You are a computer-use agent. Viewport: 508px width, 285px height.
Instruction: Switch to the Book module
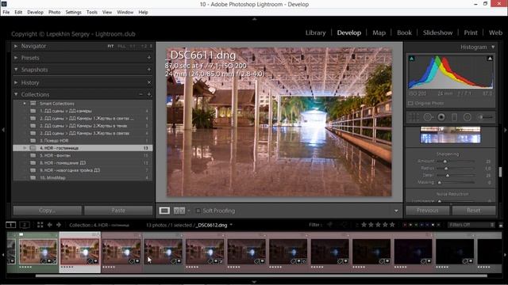tap(404, 32)
